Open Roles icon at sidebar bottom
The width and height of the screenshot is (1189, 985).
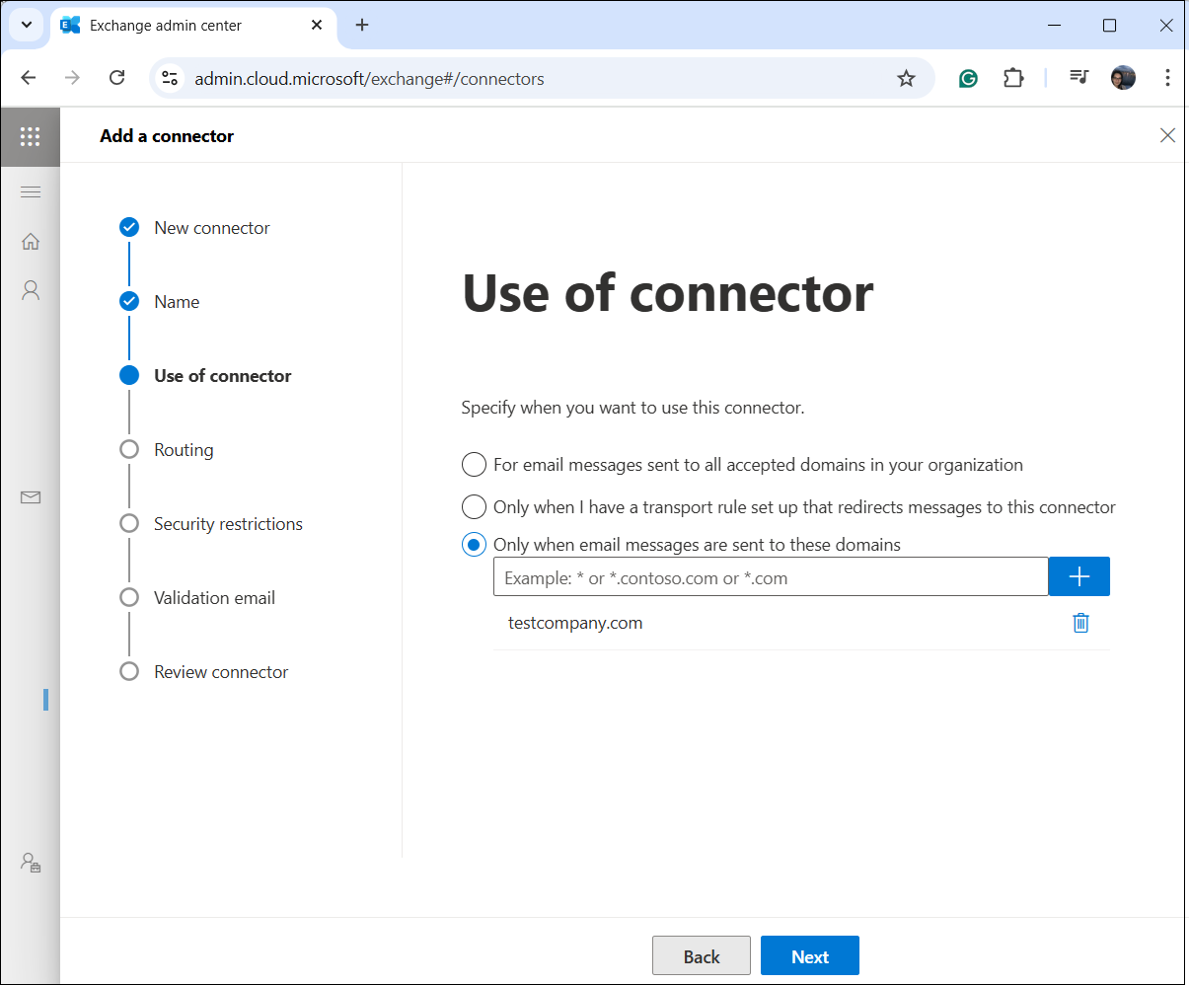tap(31, 862)
